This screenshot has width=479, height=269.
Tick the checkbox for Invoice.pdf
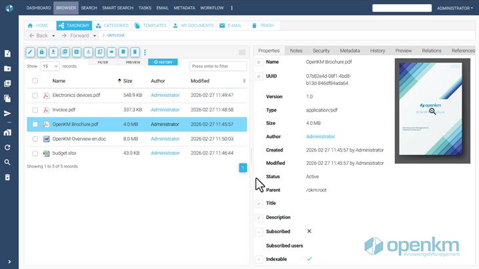pos(35,110)
